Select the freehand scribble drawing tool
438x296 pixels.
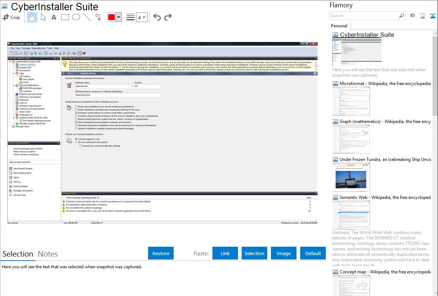[98, 17]
